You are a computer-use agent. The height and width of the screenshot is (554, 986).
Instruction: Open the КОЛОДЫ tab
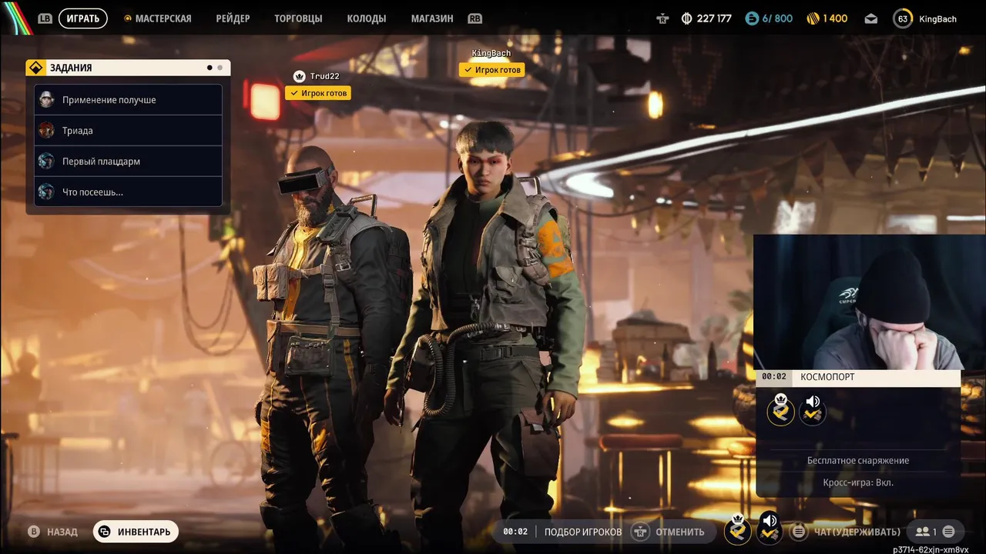point(367,18)
